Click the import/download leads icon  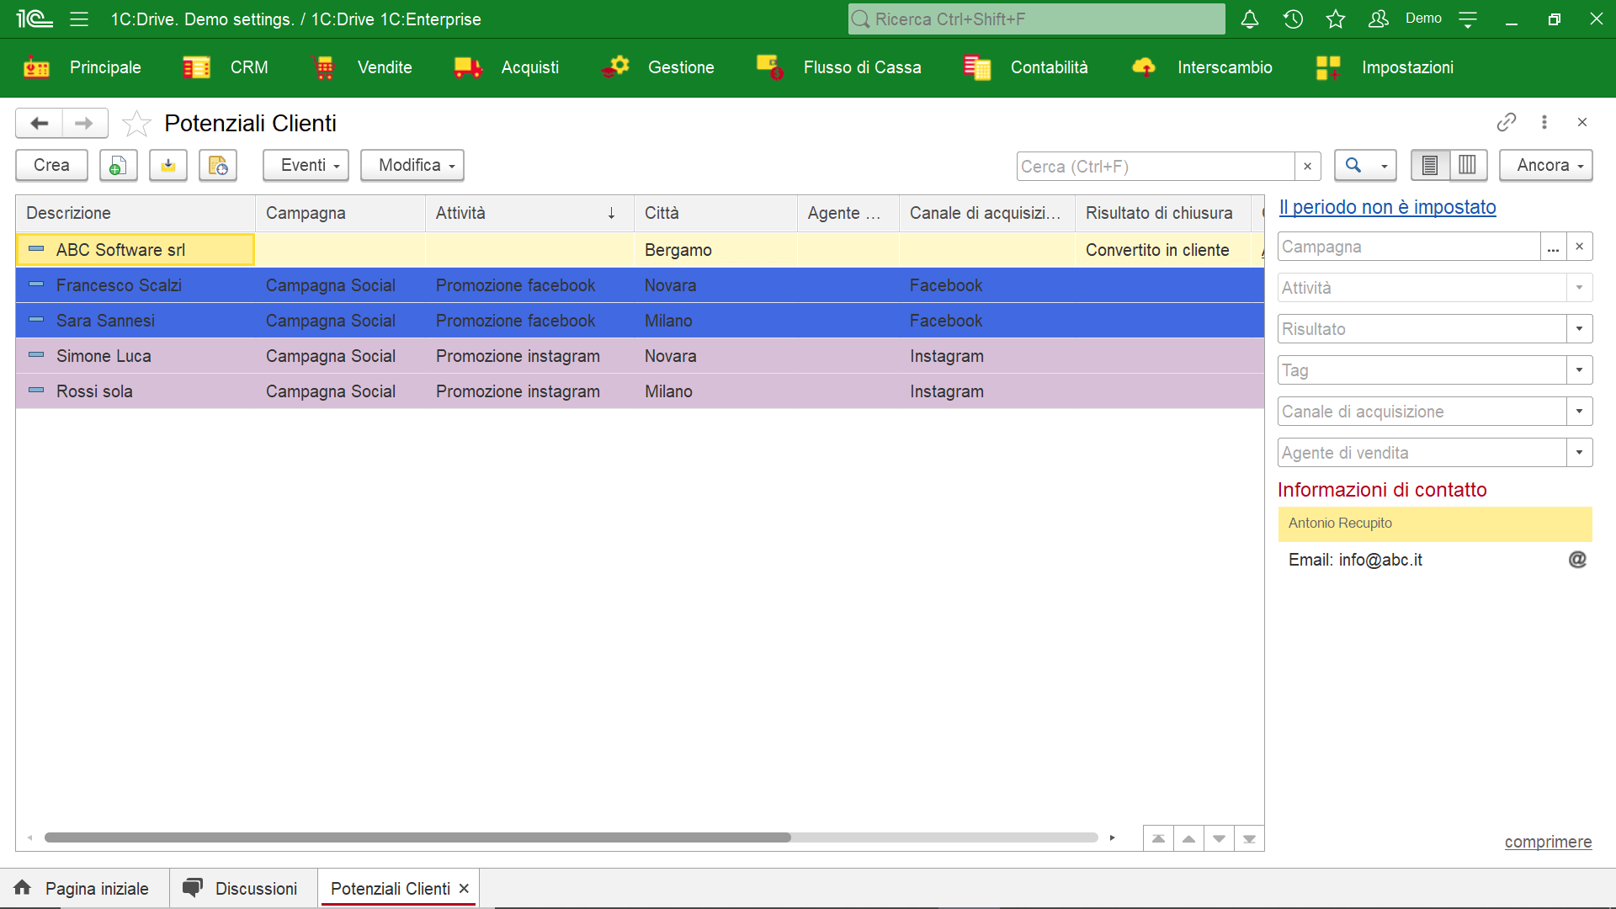coord(168,165)
